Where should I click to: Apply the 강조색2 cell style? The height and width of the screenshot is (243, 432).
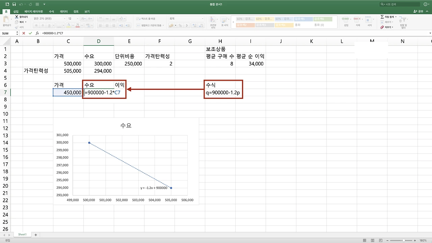point(245,25)
